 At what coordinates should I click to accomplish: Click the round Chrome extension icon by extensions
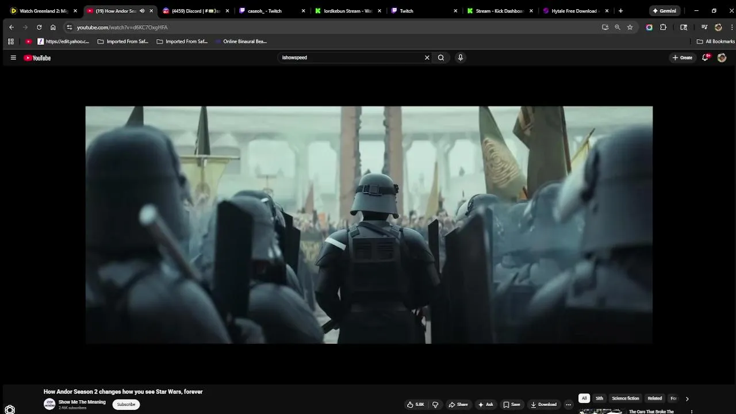click(649, 27)
